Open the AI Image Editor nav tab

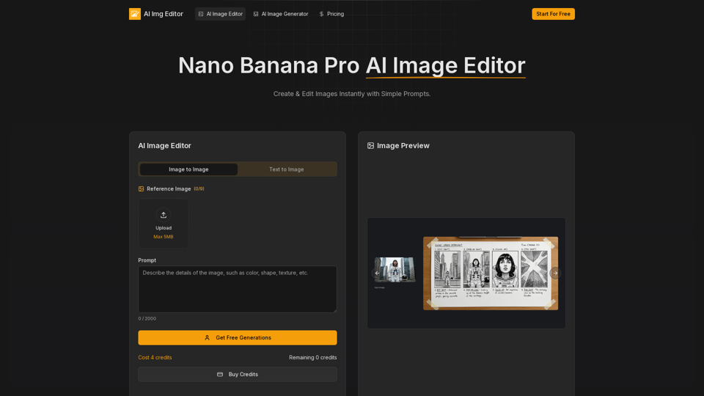221,14
